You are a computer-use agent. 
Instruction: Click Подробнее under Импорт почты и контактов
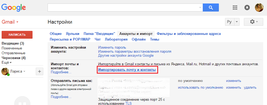coord(61,72)
